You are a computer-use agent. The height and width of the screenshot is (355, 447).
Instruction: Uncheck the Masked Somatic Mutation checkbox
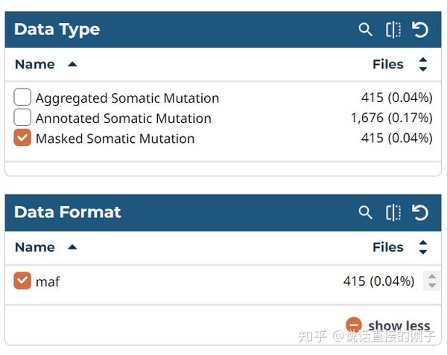tap(22, 138)
